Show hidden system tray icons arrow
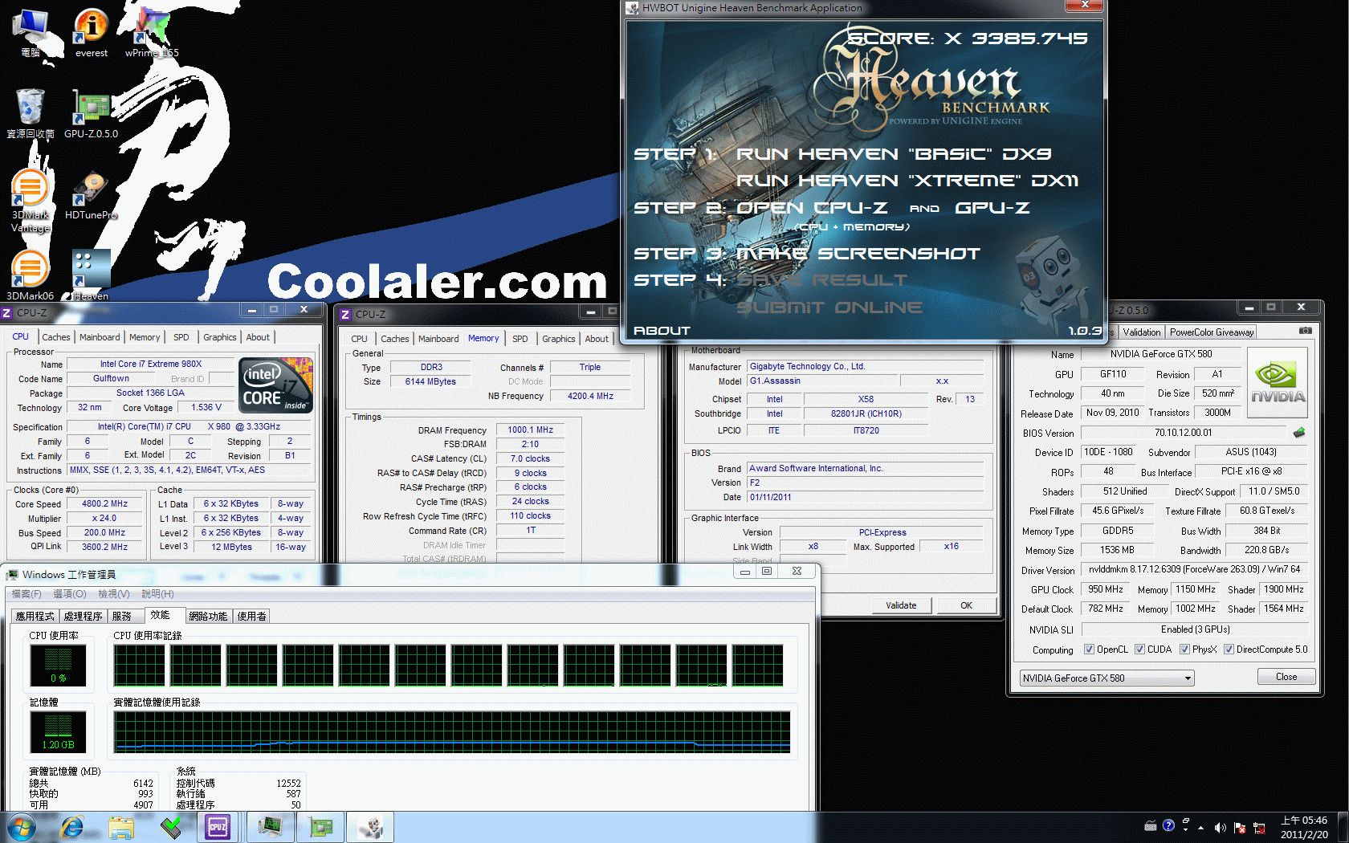This screenshot has width=1349, height=843. coord(1200,827)
